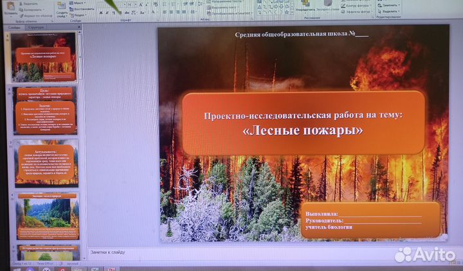Click Копировать (Copy) in the clipboard group
This screenshot has height=271, width=463.
tap(32, 10)
